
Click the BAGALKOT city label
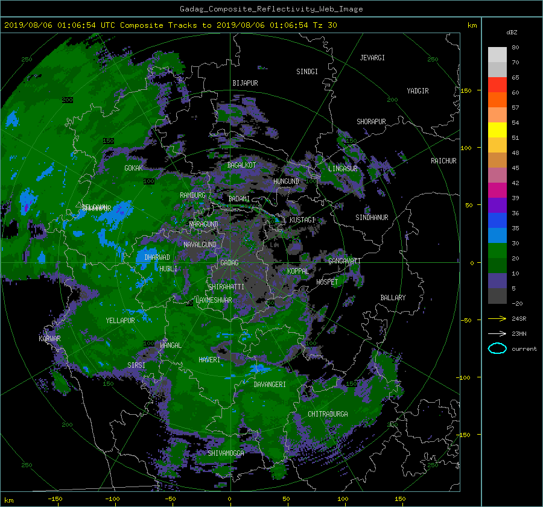pos(241,165)
